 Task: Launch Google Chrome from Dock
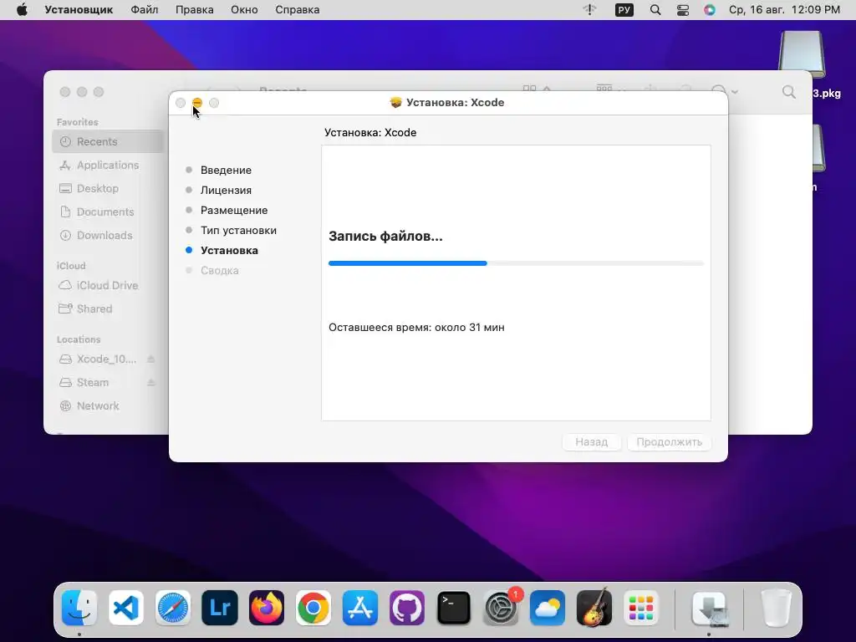click(x=313, y=608)
